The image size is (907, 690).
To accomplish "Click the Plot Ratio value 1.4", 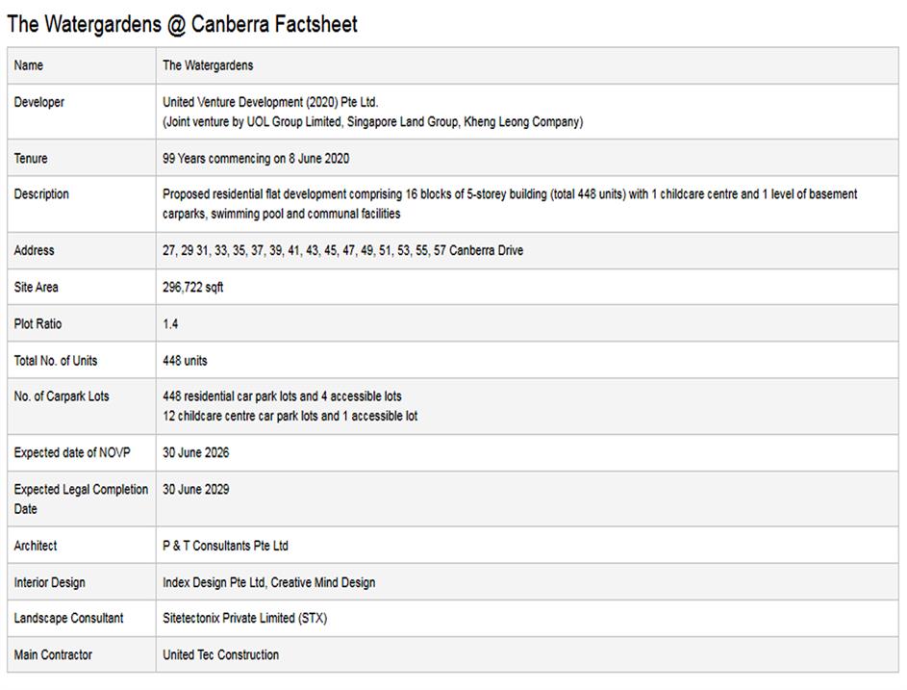I will [x=170, y=323].
